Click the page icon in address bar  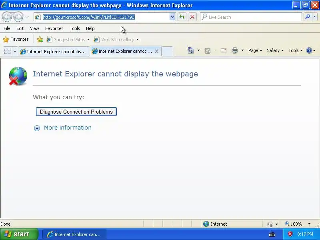pos(38,17)
